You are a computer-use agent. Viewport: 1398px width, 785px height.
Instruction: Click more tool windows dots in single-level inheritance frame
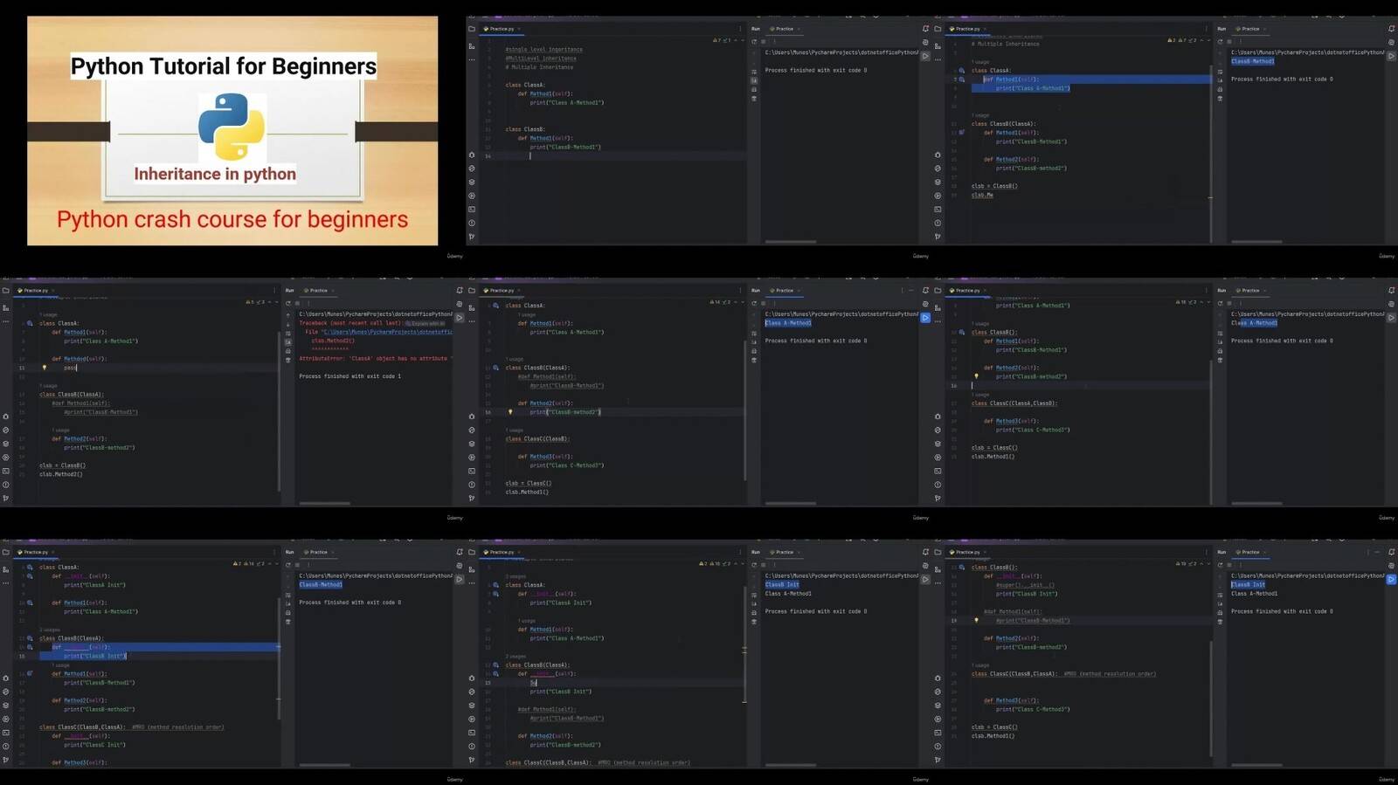pos(472,60)
